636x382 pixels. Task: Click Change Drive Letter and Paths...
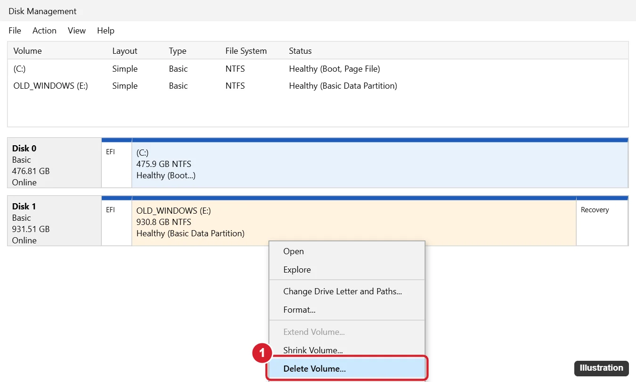pos(347,291)
